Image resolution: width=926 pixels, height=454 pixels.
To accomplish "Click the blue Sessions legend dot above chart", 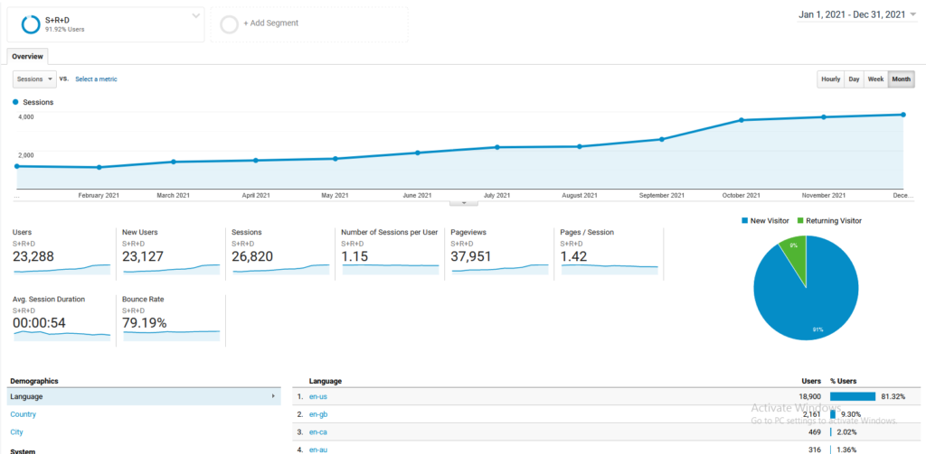I will pos(16,102).
